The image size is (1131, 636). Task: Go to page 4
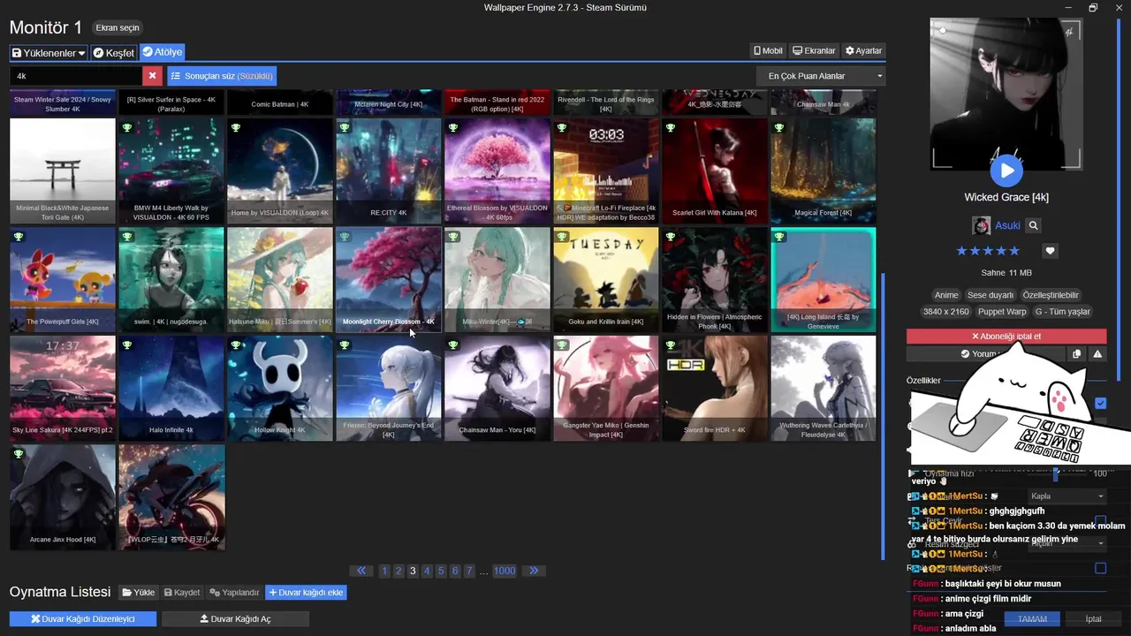427,571
